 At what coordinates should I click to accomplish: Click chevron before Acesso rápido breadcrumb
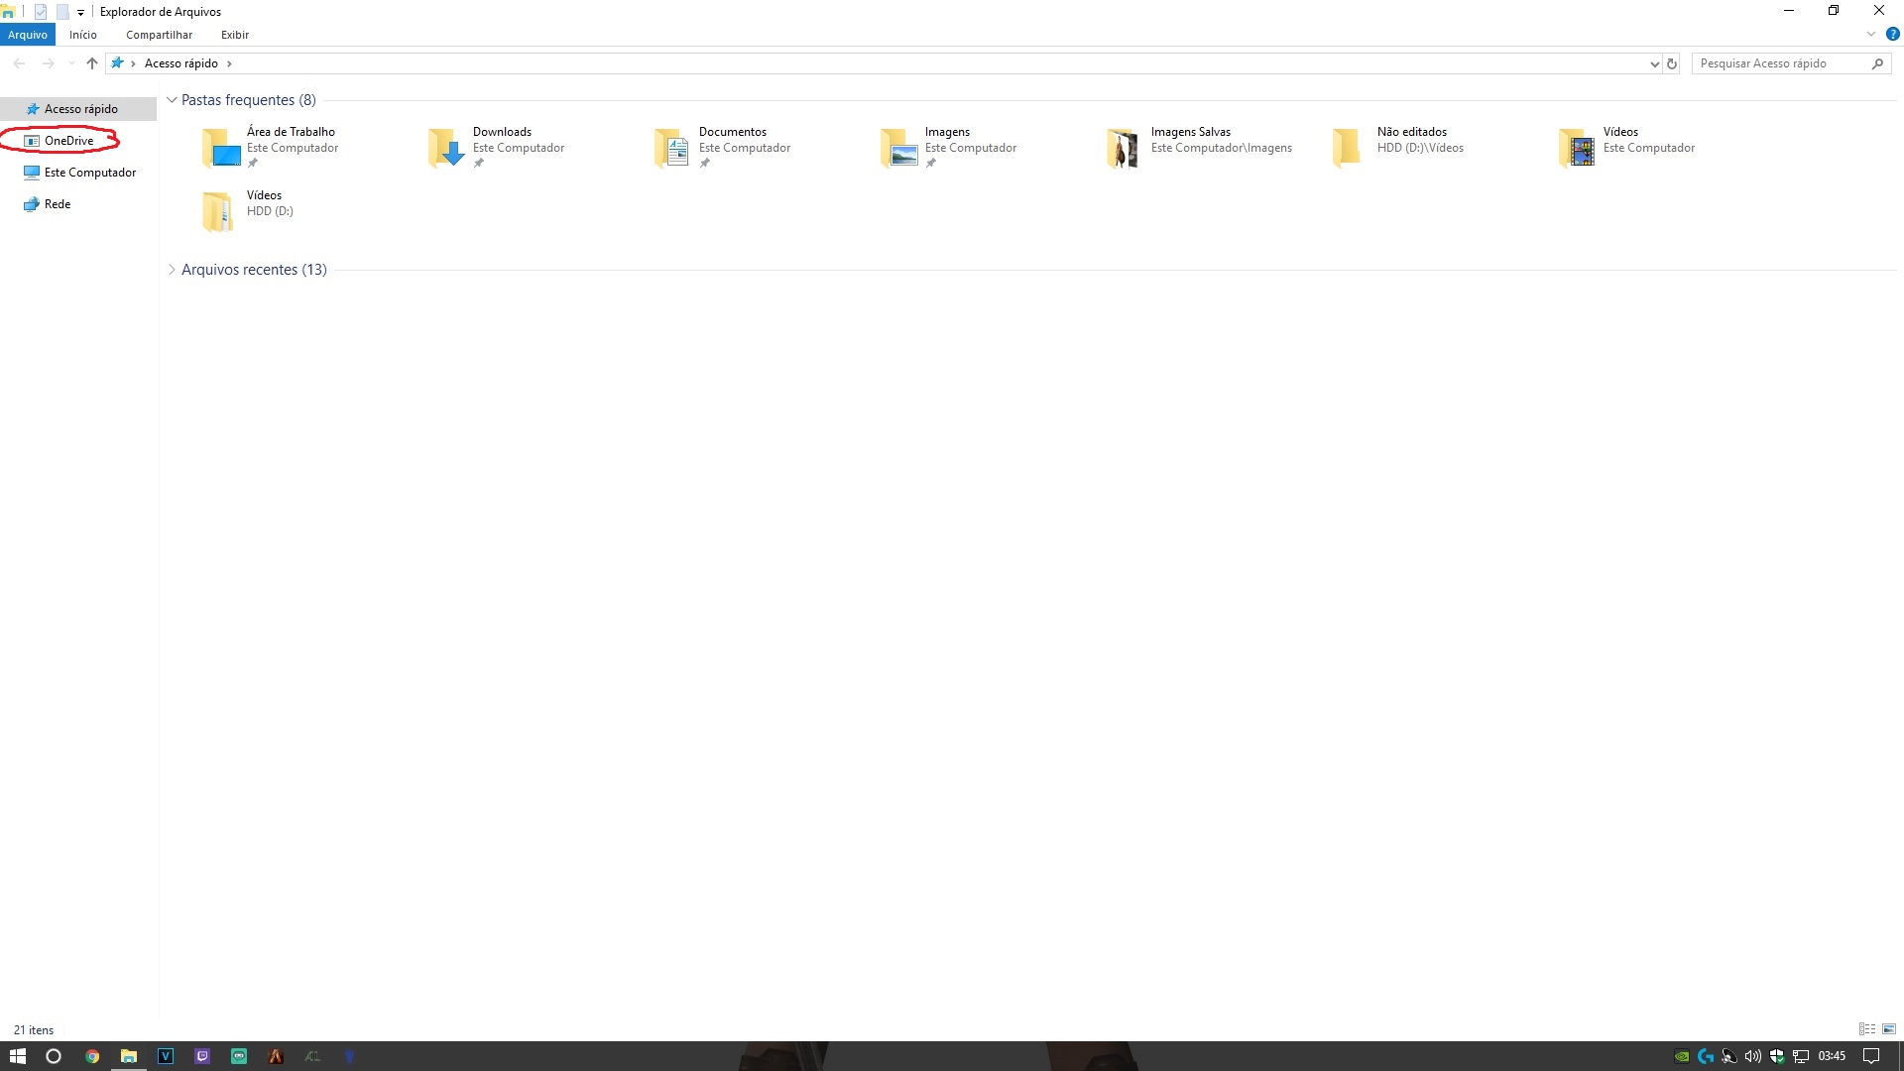coord(133,63)
